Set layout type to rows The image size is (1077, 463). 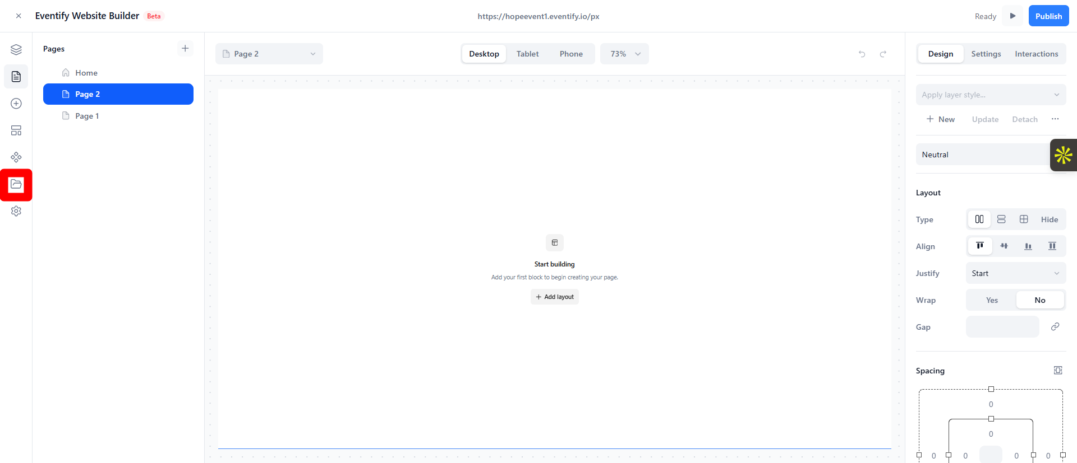[1001, 219]
